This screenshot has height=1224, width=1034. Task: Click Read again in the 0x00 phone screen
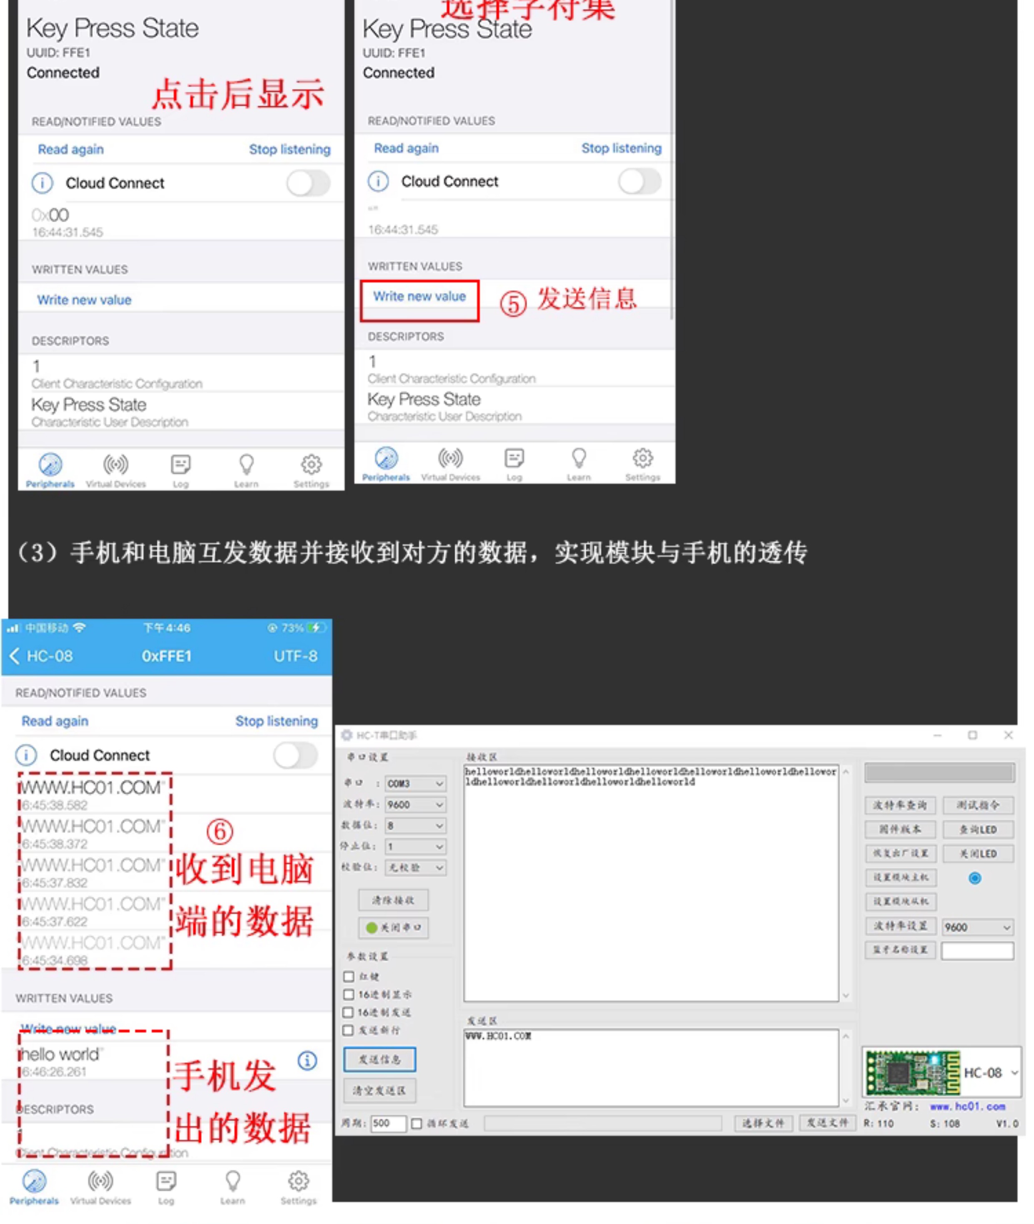coord(70,150)
